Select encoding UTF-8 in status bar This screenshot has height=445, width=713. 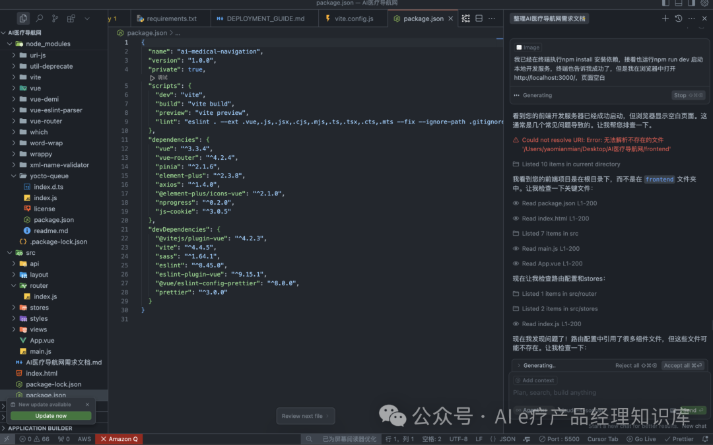point(458,438)
